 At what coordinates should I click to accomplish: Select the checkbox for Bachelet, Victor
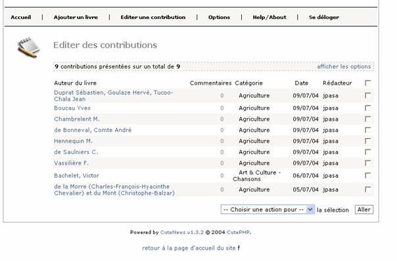click(x=367, y=175)
